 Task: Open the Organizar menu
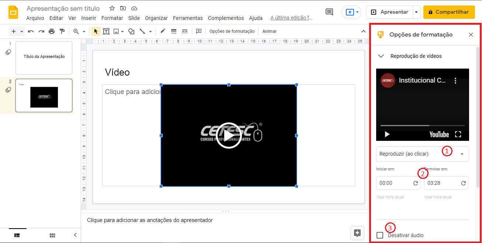[x=156, y=18]
